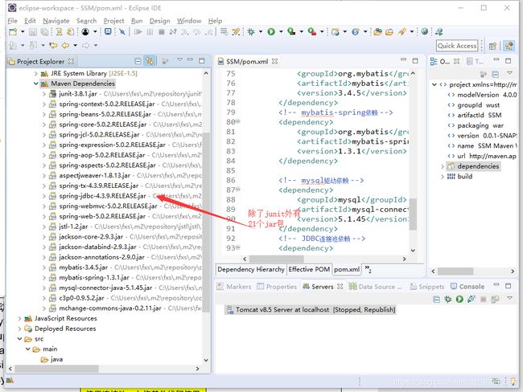Viewport: 523px width, 392px height.
Task: Open the File menu
Action: [x=12, y=21]
